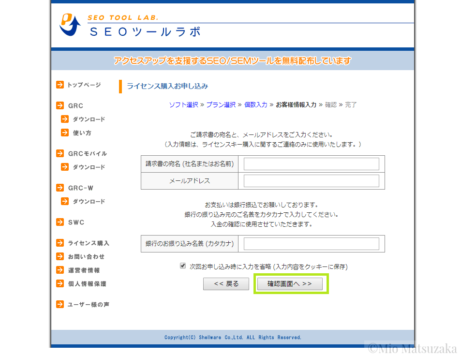Go back to ソフト選択 breadcrumb step
461x355 pixels.
[183, 105]
